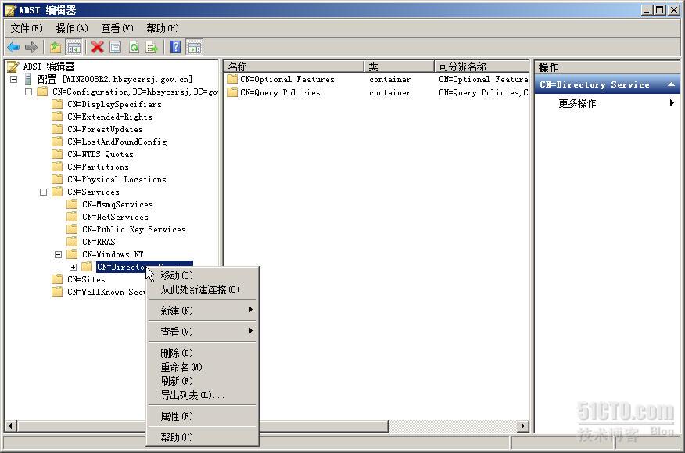Image resolution: width=685 pixels, height=453 pixels.
Task: Click folder icon of CN=ForestUpdates
Action: click(x=57, y=129)
